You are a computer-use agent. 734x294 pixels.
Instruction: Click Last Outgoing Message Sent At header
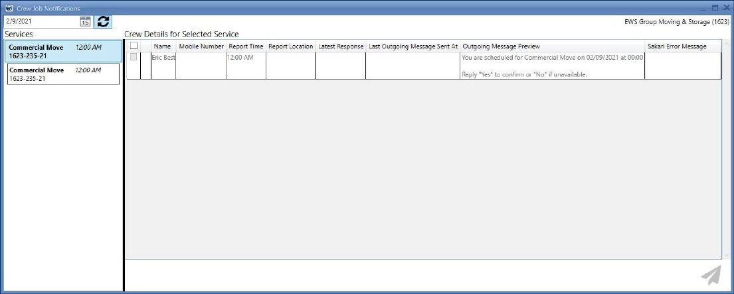click(413, 46)
